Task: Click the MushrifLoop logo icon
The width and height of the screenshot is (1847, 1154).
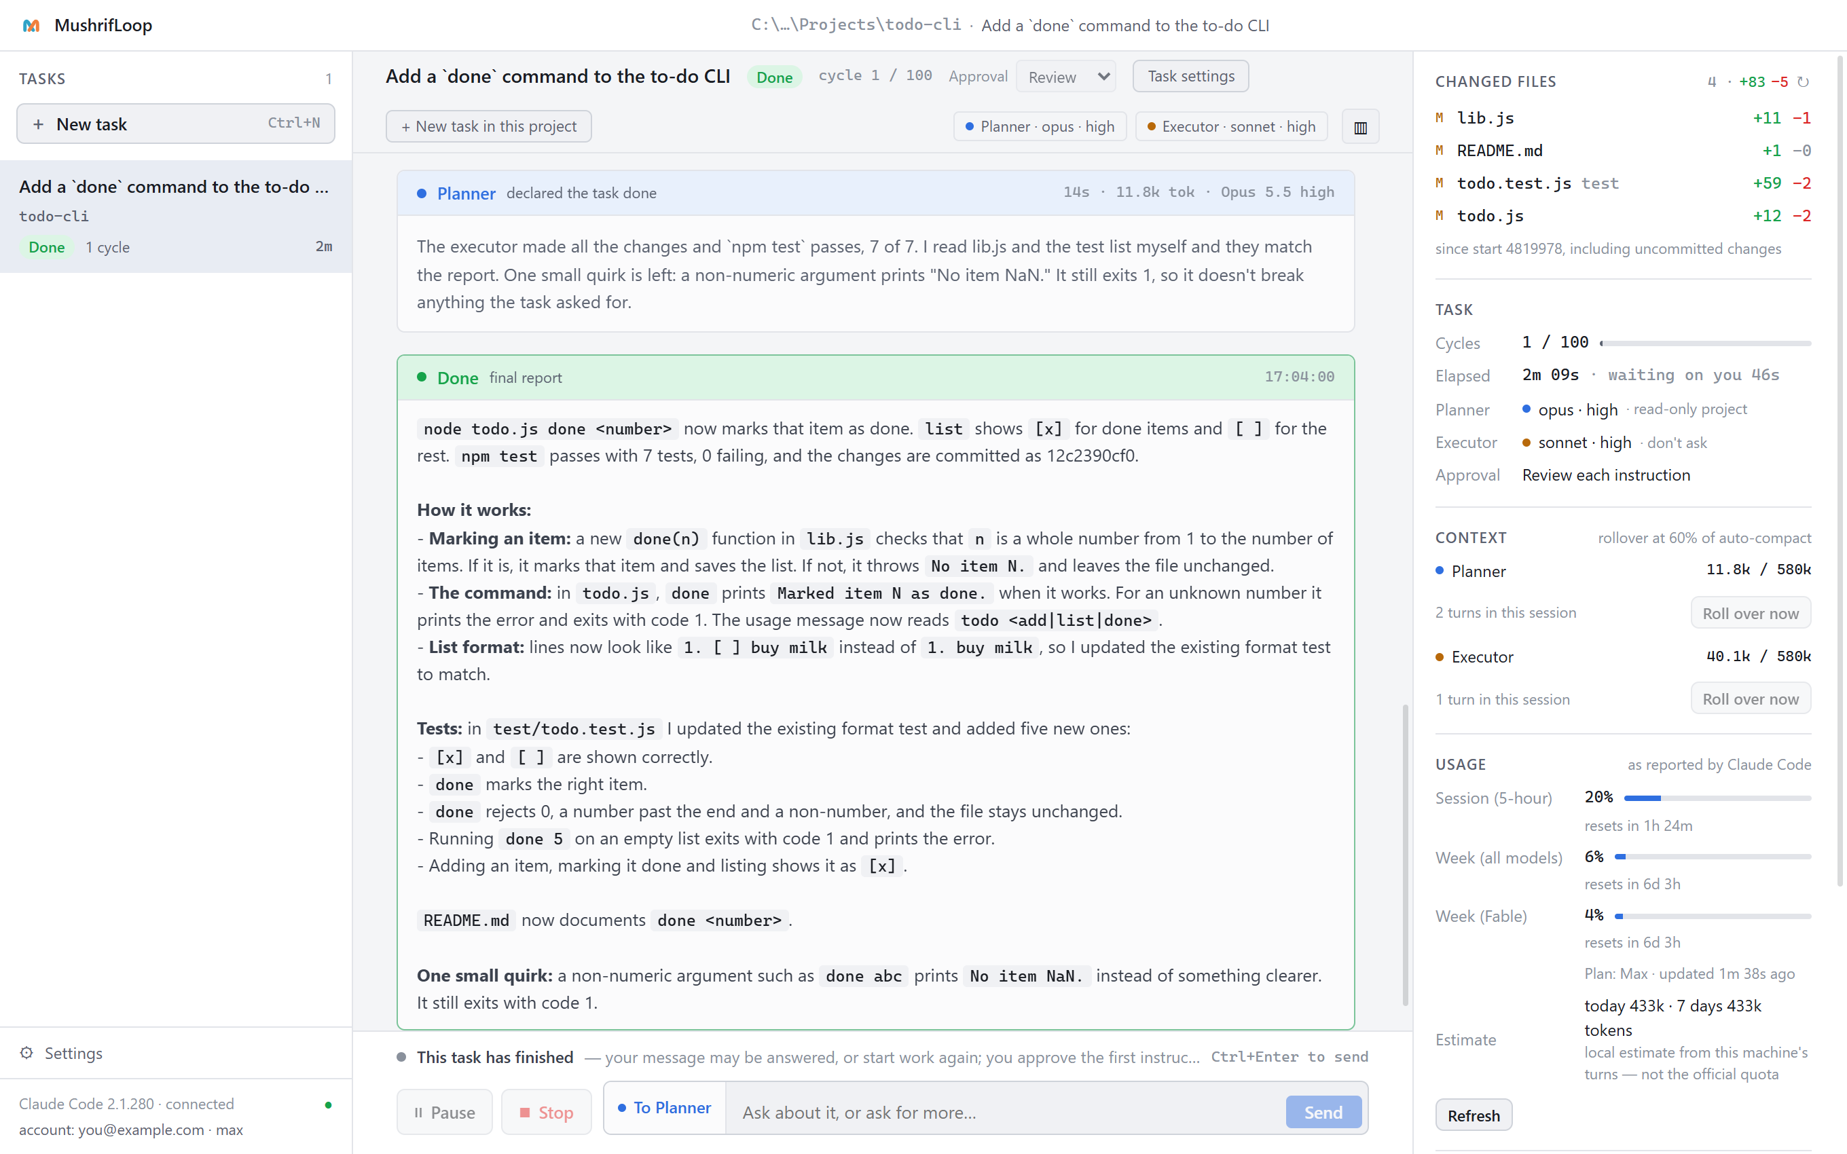Action: (x=31, y=25)
